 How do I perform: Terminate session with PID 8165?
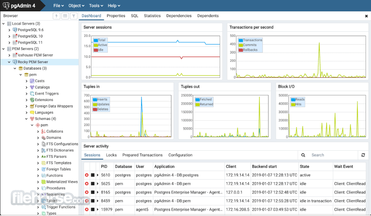[x=87, y=192]
